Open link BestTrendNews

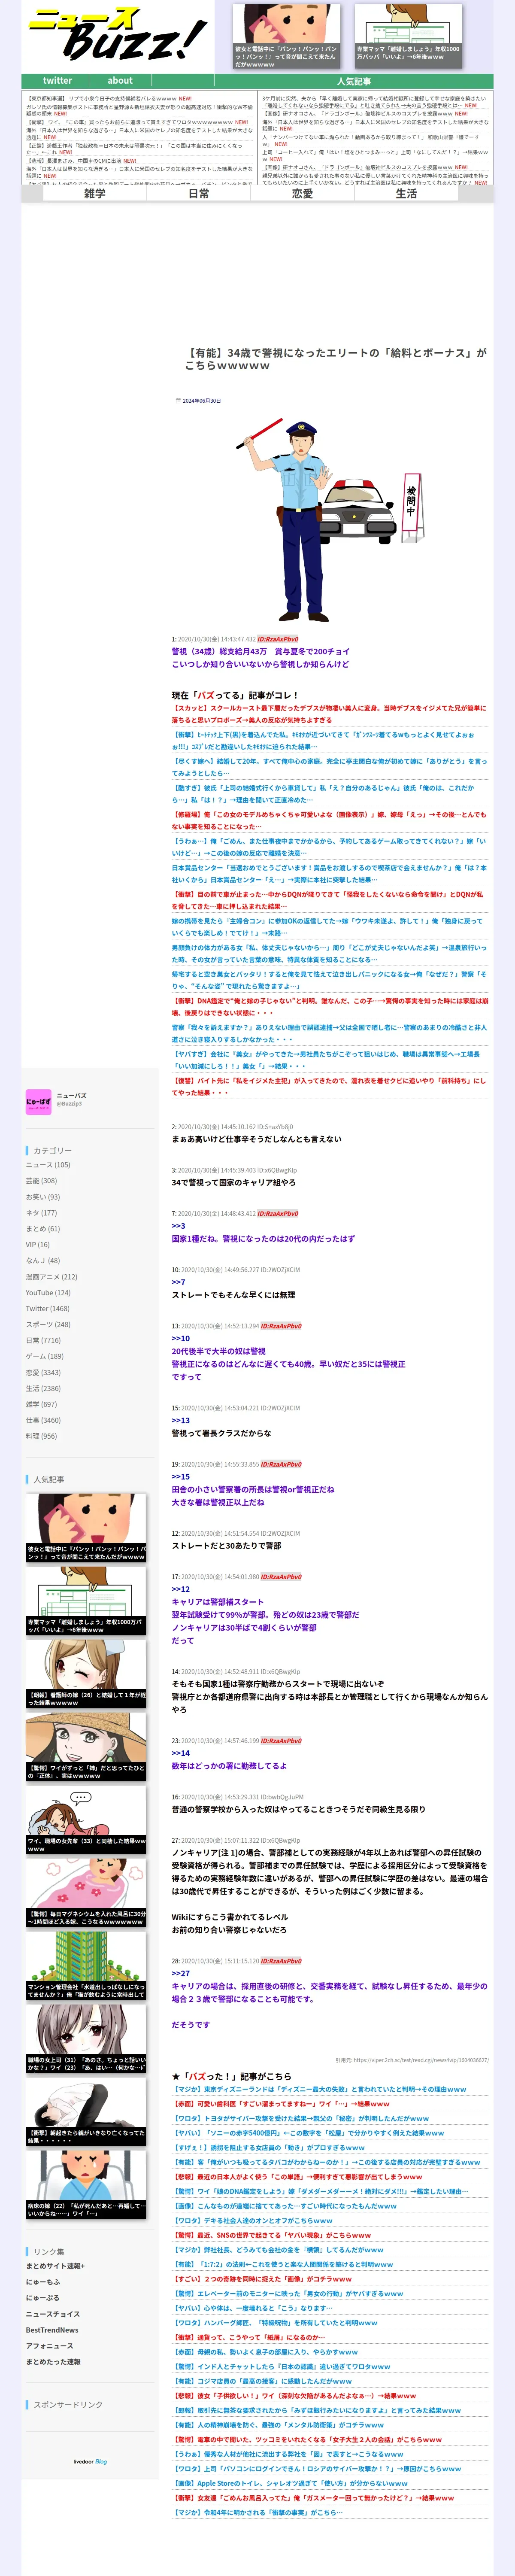click(52, 2329)
